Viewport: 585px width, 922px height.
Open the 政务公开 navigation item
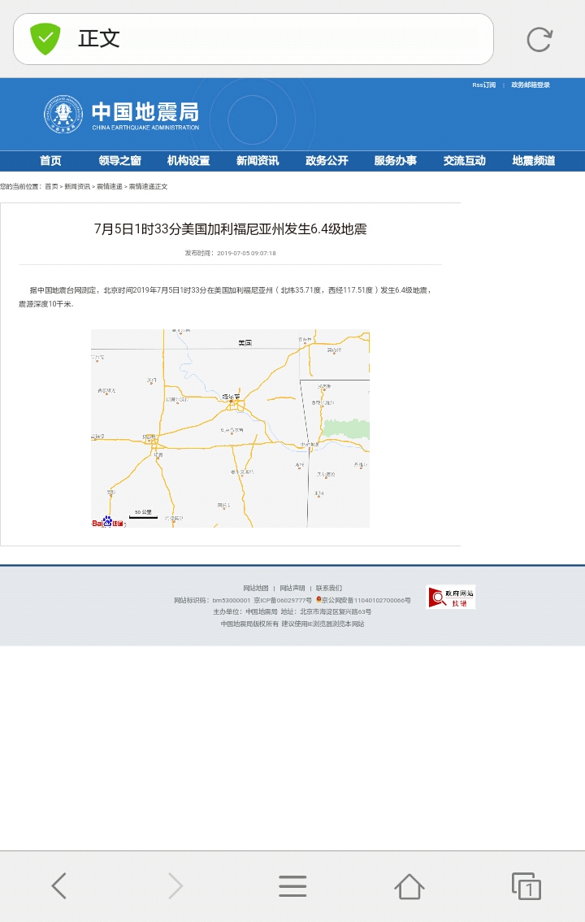(327, 160)
